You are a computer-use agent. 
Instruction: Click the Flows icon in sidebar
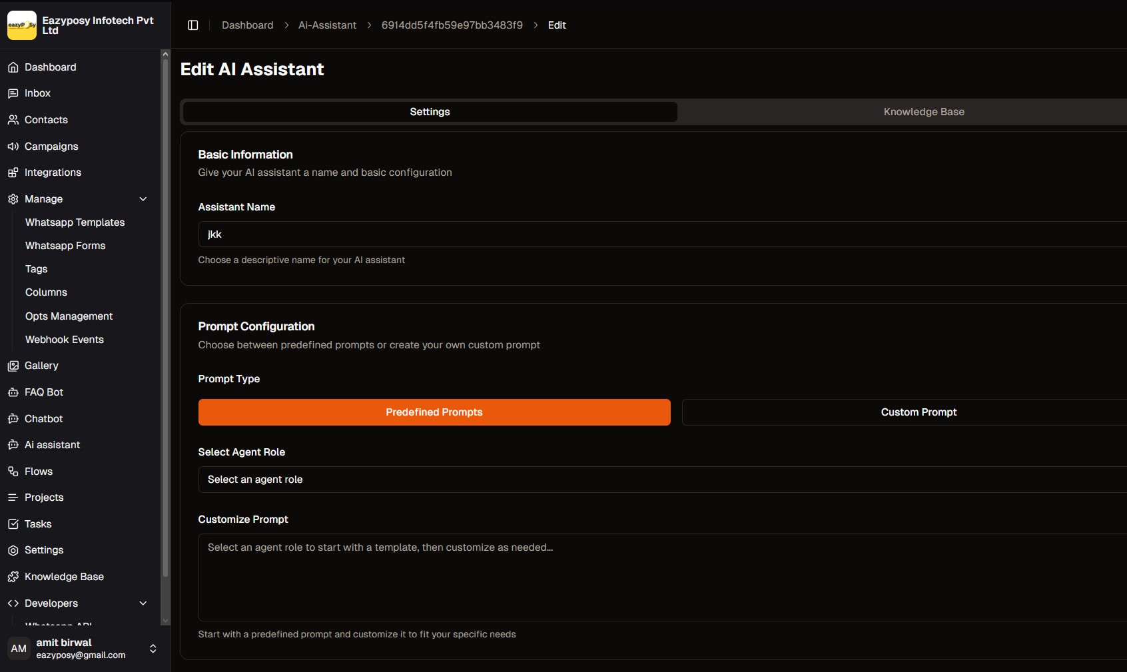pos(13,472)
